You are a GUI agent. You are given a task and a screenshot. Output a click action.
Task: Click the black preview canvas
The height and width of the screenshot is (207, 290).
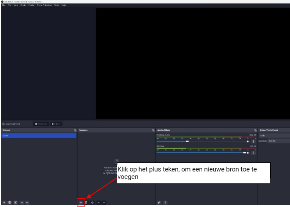click(x=193, y=64)
